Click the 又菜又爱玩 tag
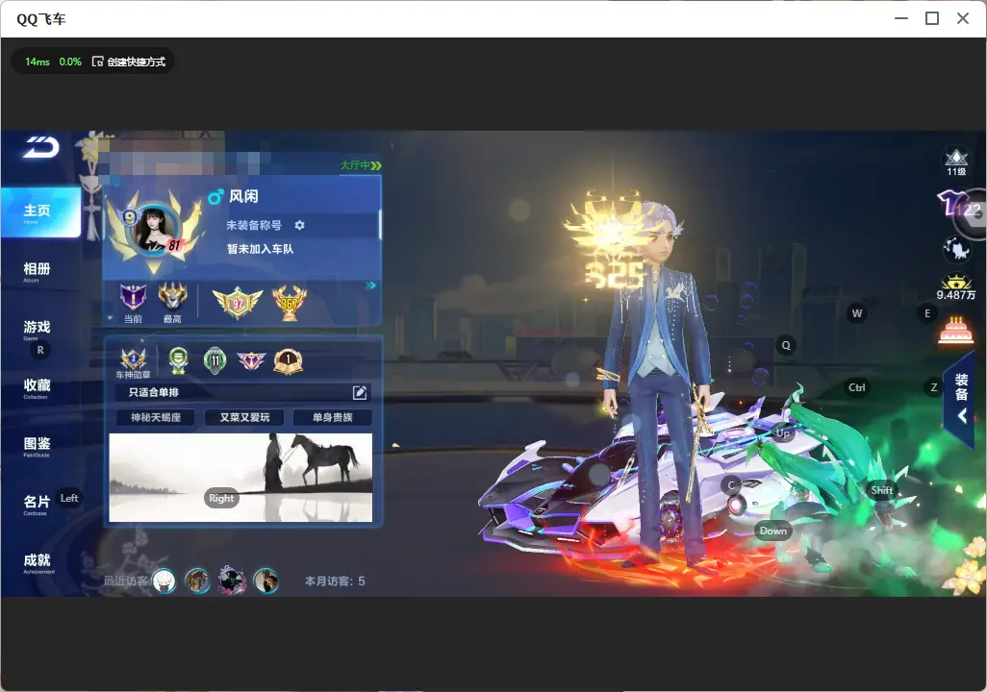Image resolution: width=987 pixels, height=692 pixels. 244,417
